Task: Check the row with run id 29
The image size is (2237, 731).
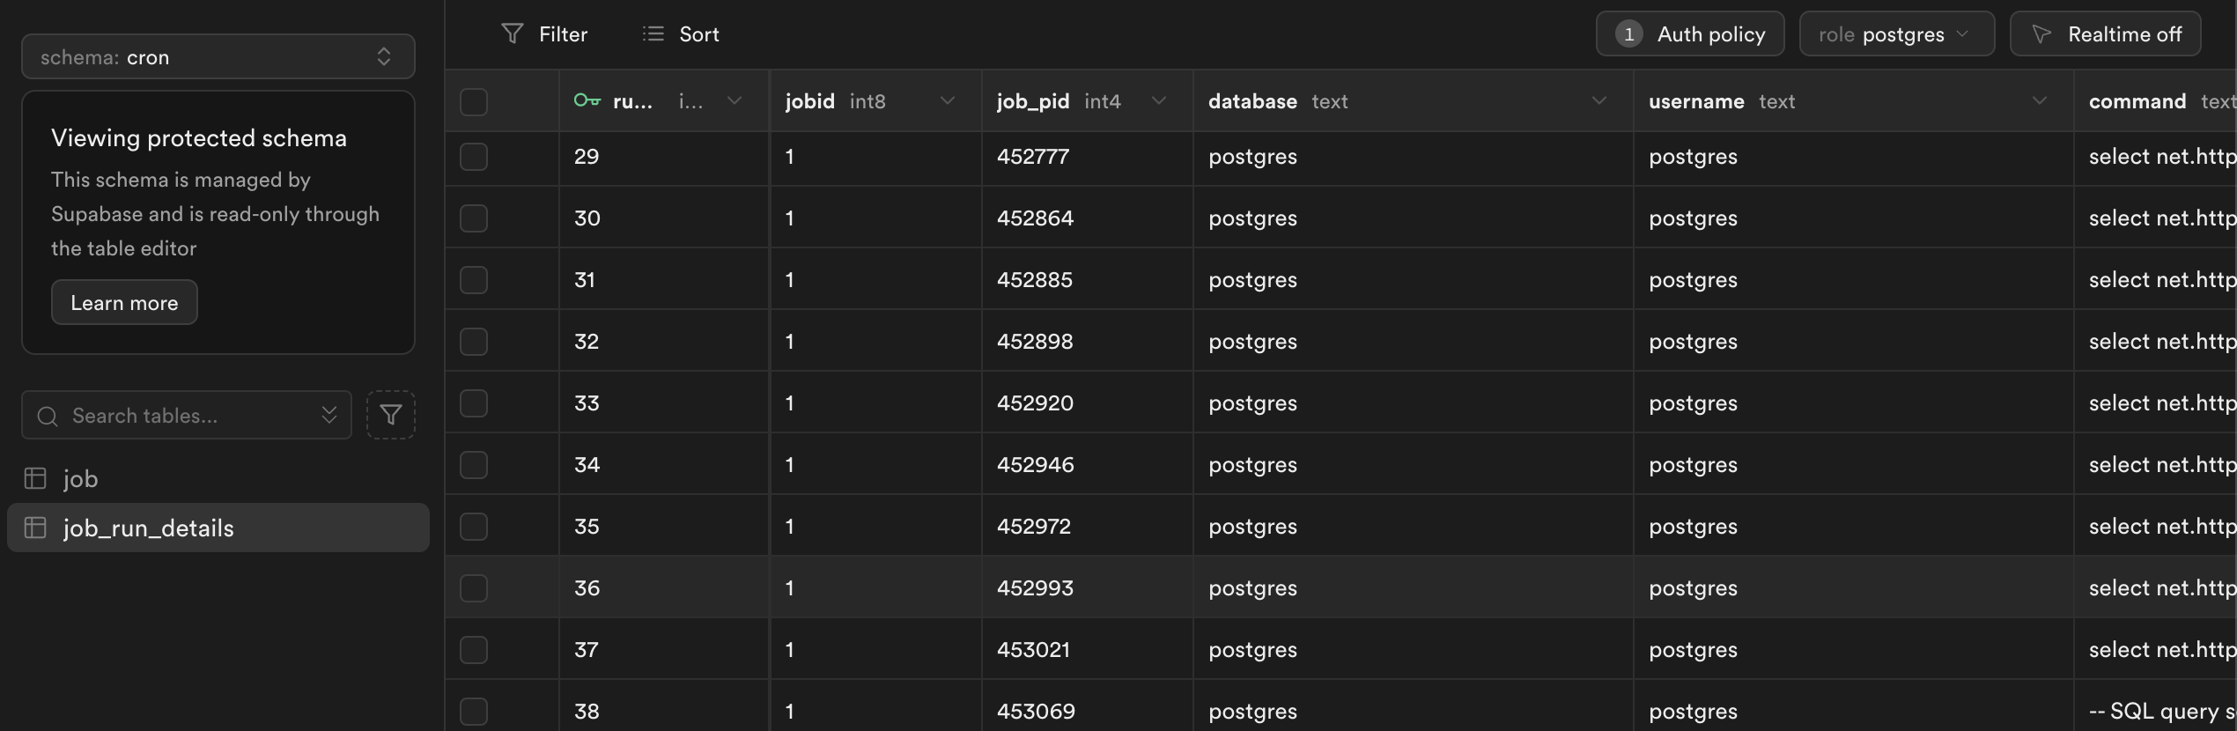Action: (474, 157)
